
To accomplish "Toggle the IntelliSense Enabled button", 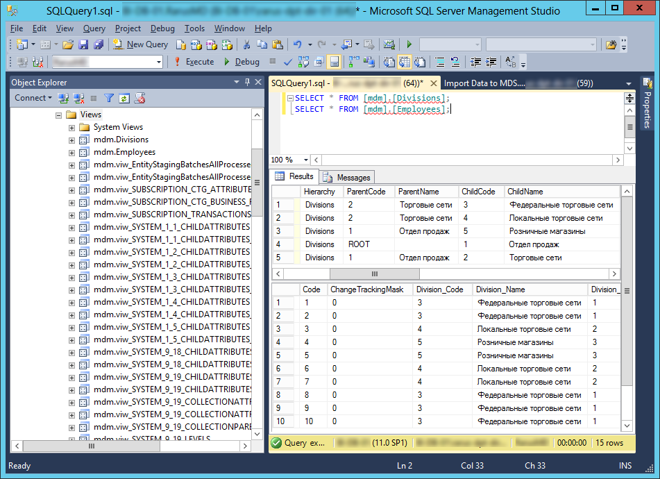I will 335,62.
